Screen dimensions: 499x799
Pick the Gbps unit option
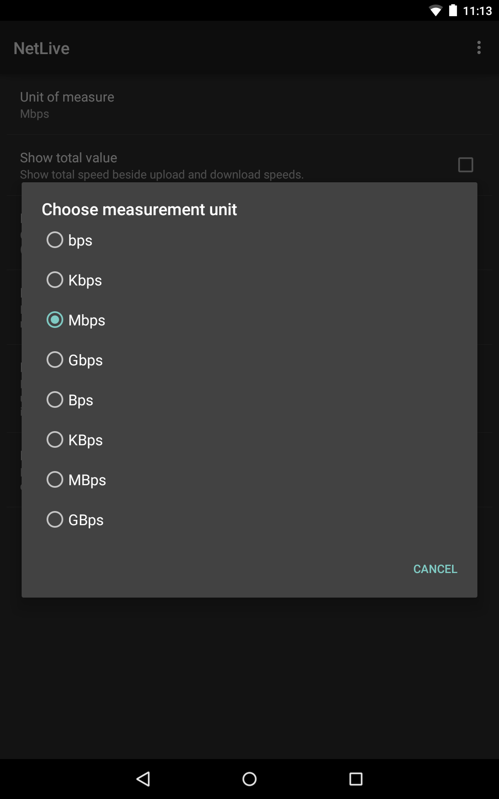click(55, 360)
